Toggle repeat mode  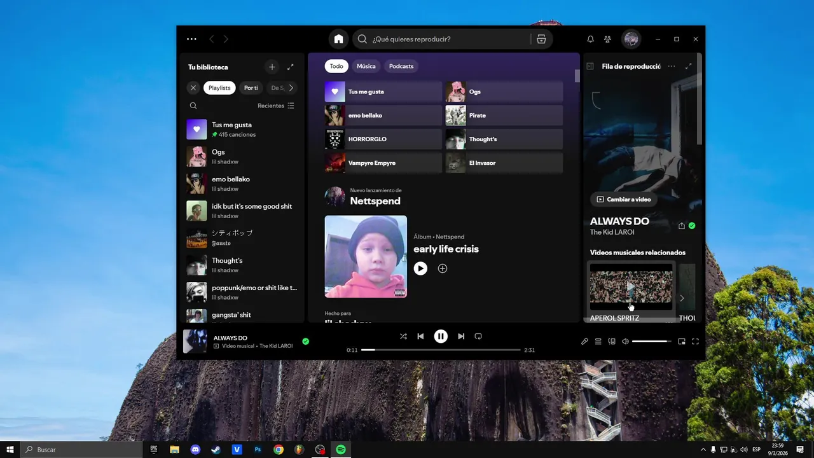coord(478,336)
